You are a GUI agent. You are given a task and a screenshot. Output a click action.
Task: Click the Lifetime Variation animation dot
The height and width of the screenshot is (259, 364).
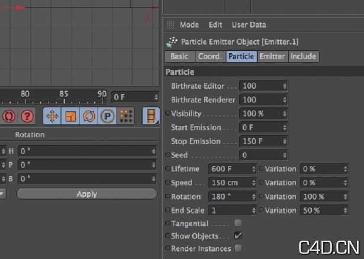tap(261, 169)
